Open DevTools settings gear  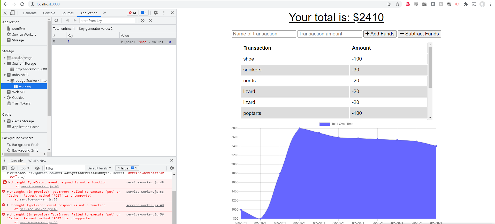point(156,13)
